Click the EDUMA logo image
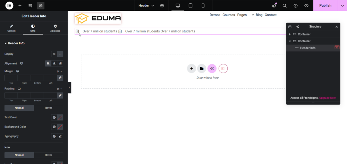Screen dimensions: 347x164 click(98, 19)
